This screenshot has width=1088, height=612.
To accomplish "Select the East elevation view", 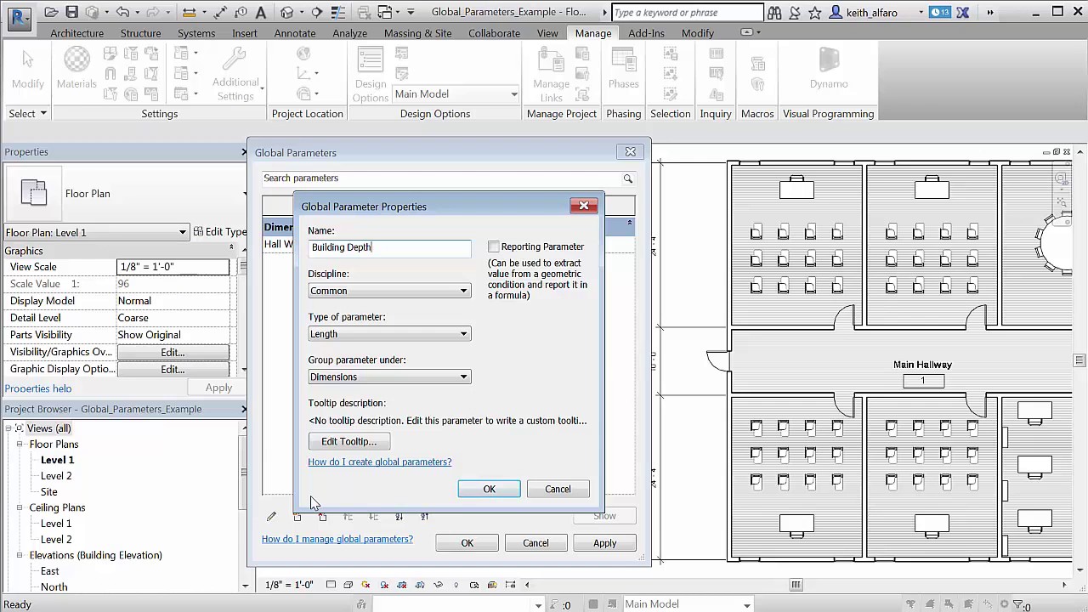I will 50,571.
